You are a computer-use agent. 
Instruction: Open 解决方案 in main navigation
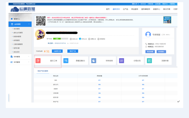167,9
